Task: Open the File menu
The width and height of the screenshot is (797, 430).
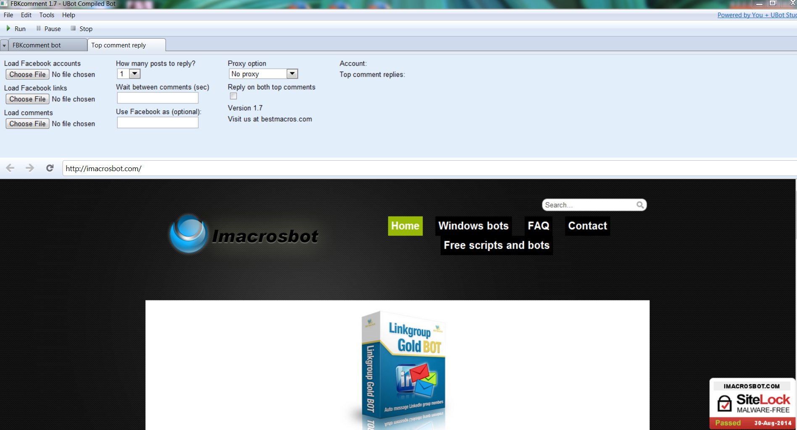Action: coord(8,15)
